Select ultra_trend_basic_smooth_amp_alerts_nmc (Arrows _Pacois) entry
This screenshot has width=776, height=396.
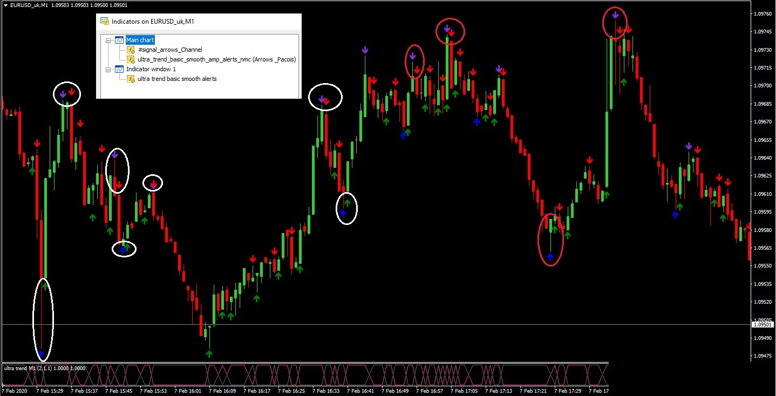[217, 59]
